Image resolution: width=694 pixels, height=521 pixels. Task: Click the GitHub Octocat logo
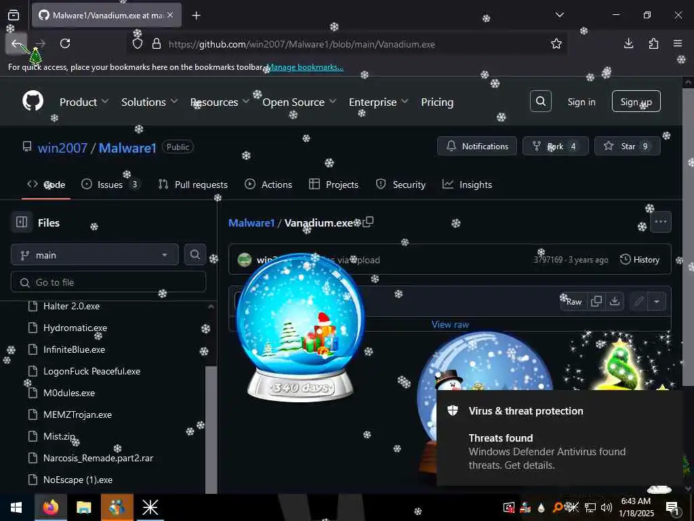(33, 101)
